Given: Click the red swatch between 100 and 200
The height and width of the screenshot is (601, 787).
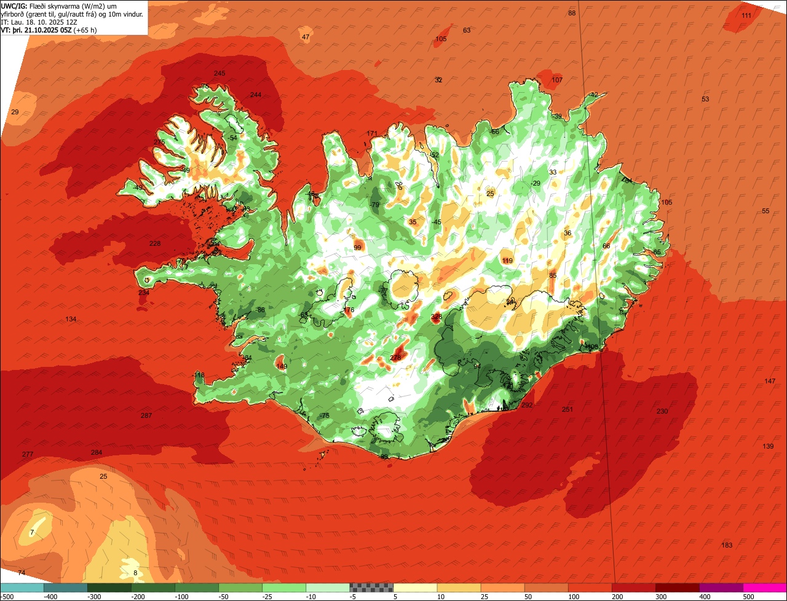Looking at the screenshot, I should tap(590, 587).
